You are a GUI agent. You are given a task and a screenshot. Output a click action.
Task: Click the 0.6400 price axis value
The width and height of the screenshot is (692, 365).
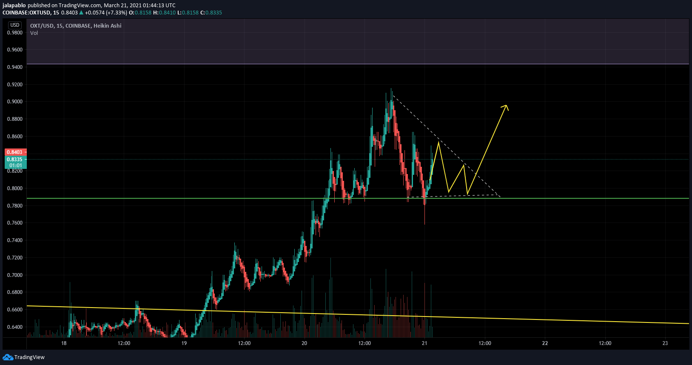(x=15, y=327)
